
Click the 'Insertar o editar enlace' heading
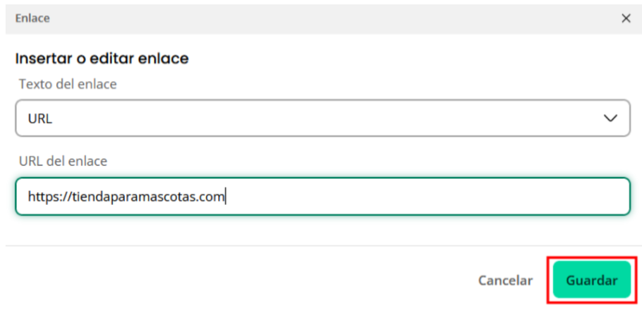(x=102, y=59)
